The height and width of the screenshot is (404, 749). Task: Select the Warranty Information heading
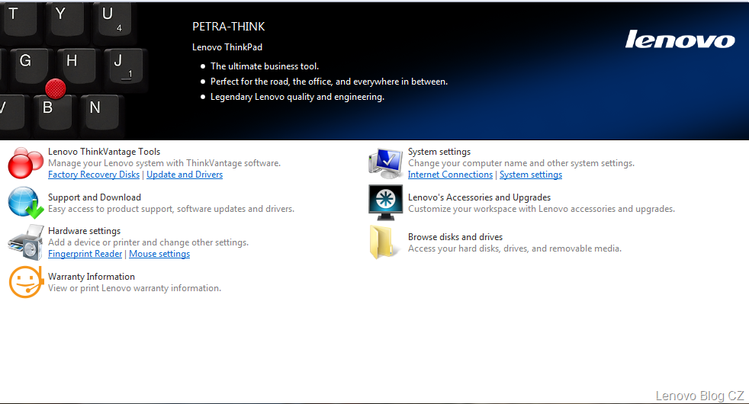point(92,277)
